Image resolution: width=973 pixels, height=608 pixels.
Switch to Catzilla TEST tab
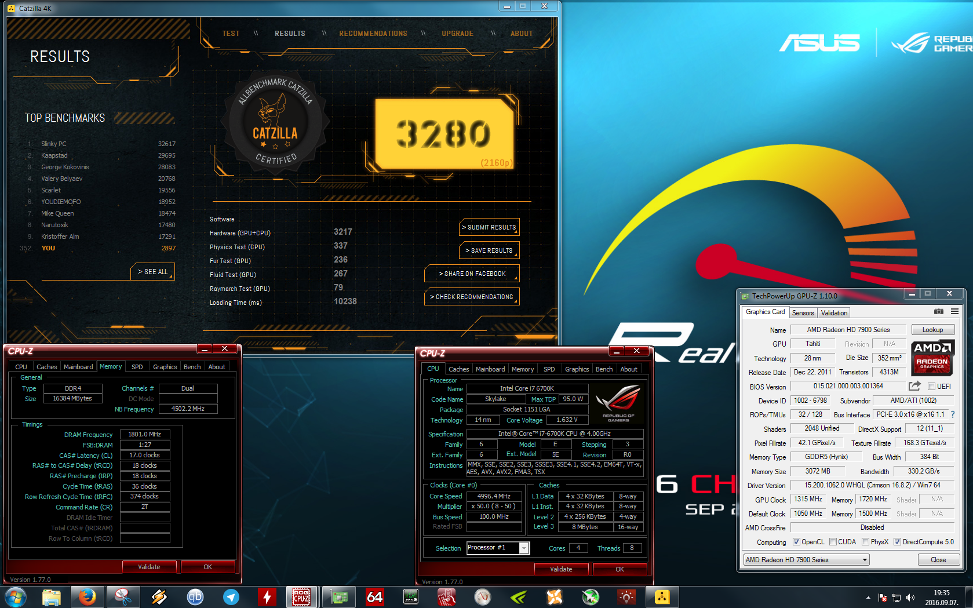click(231, 34)
